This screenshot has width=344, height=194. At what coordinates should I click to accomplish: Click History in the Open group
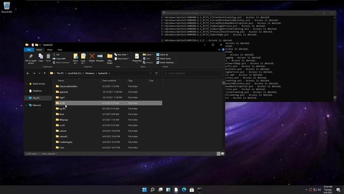click(x=148, y=63)
